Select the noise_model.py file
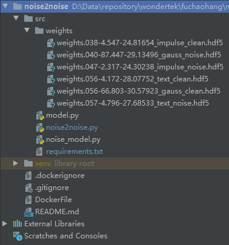229x245 pixels. point(73,139)
